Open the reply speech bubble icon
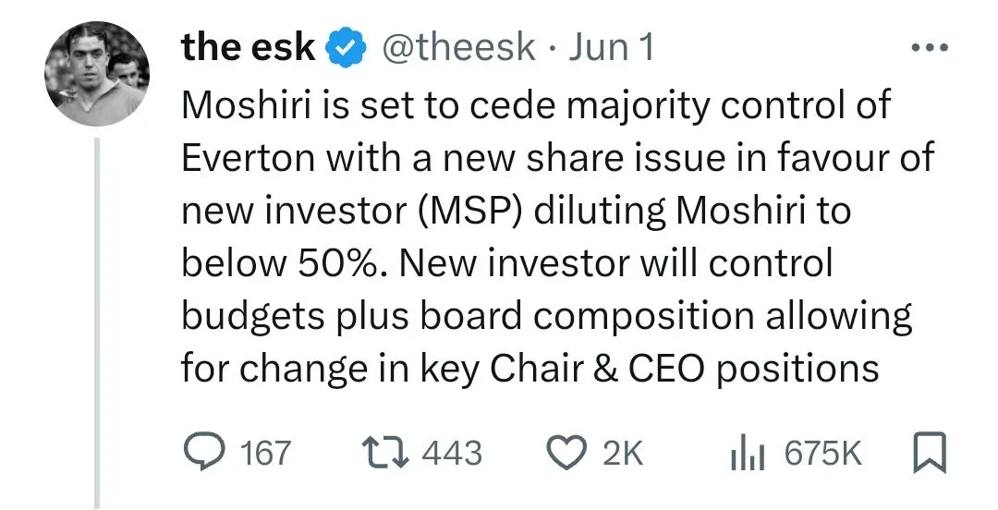Viewport: 998px width, 510px height. point(203,453)
